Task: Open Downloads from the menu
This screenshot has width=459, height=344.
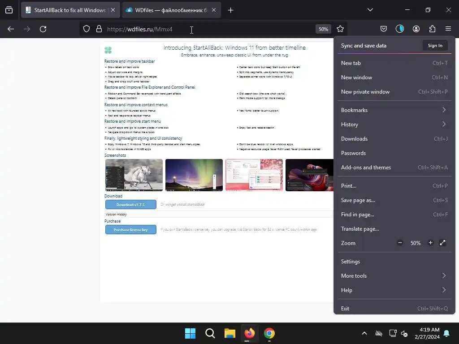Action: pos(394,139)
